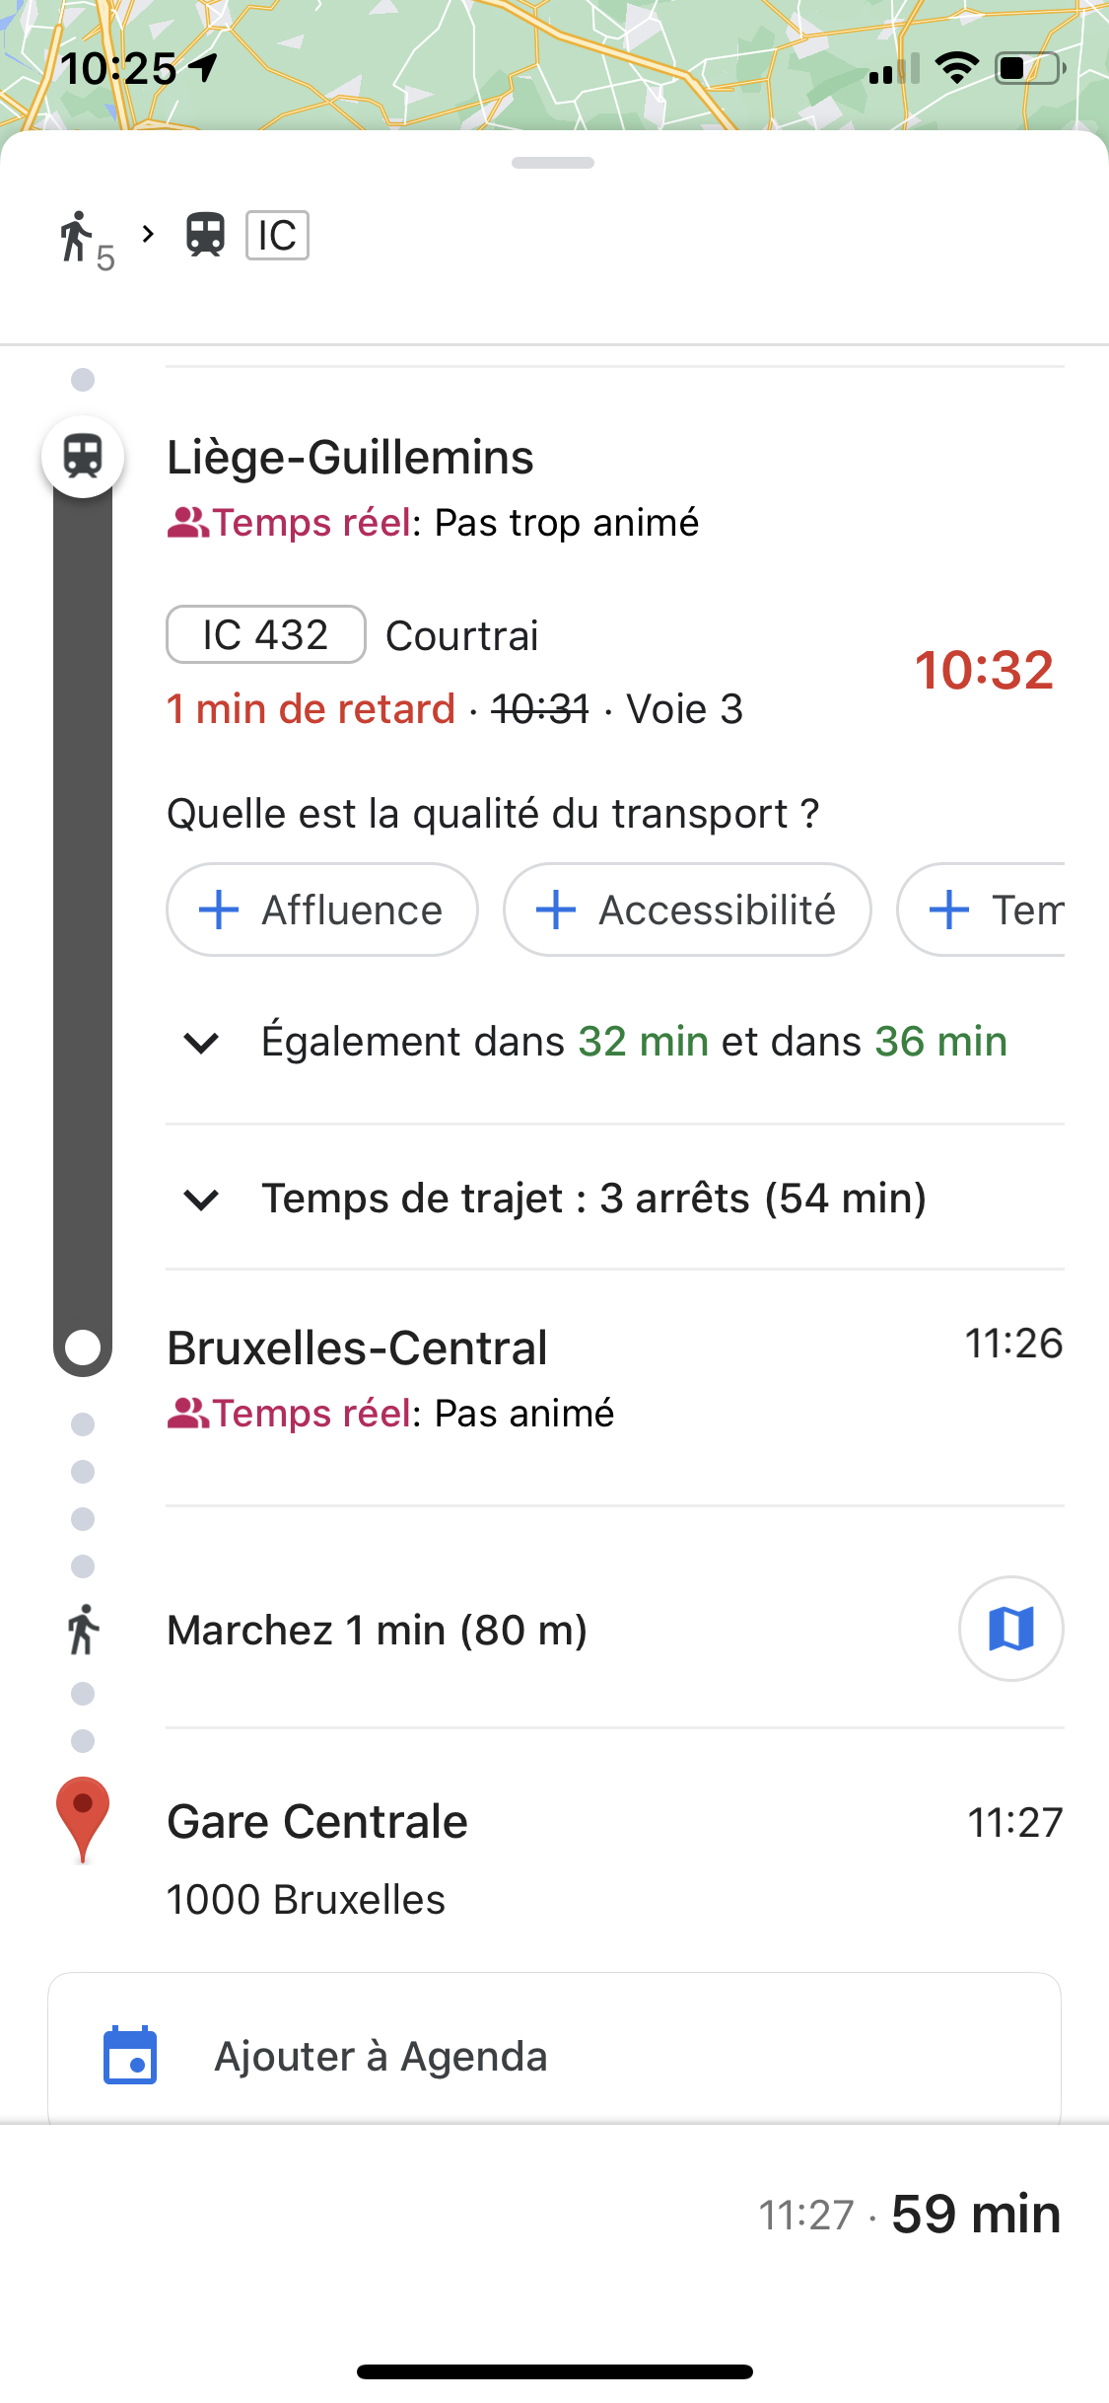Expand the Temps de trajet stops list

click(x=201, y=1200)
